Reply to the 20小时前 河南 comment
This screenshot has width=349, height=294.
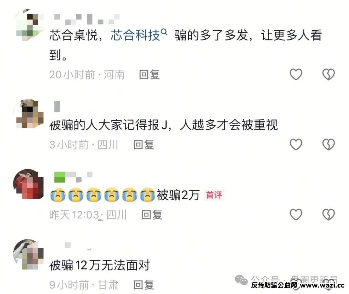coord(149,75)
